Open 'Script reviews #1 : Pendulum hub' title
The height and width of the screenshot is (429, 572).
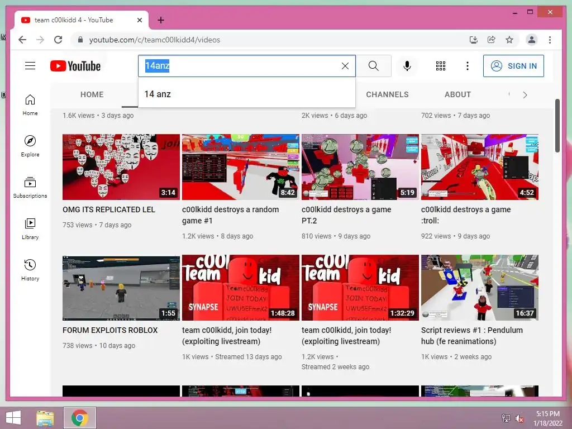471,336
